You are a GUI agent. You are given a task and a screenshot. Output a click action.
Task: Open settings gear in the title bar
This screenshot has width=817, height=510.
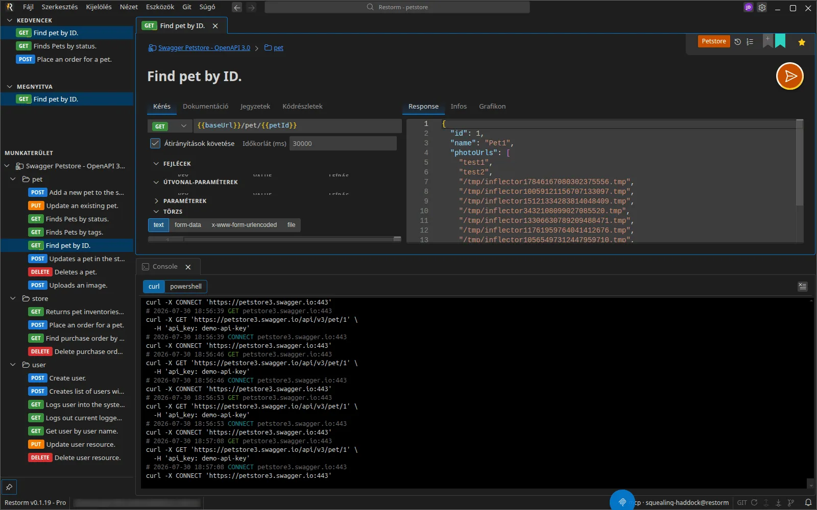762,8
